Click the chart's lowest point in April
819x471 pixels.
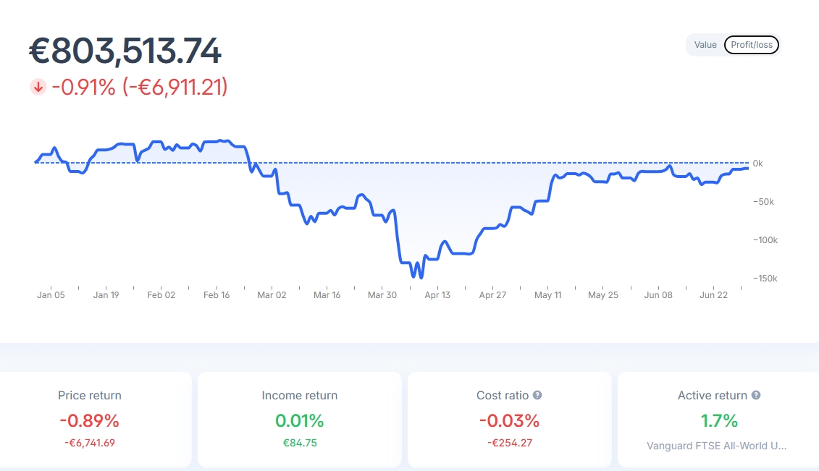[x=421, y=277]
